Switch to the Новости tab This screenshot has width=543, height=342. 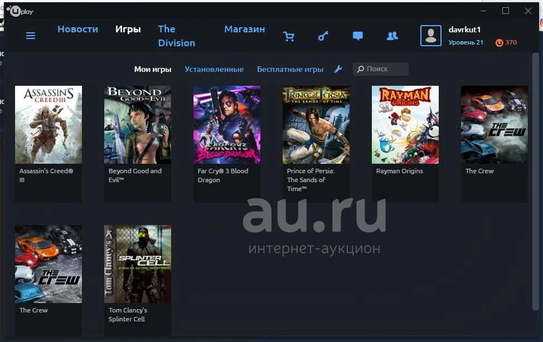(x=78, y=29)
